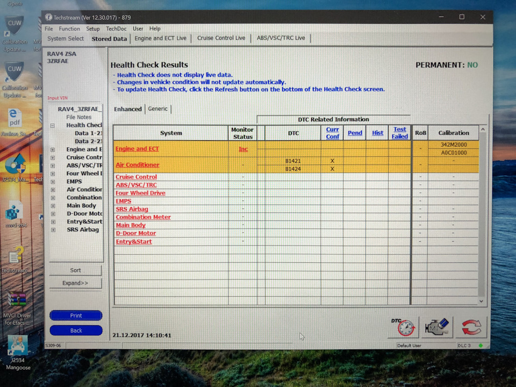Open SRS Airbag system link

pos(132,209)
